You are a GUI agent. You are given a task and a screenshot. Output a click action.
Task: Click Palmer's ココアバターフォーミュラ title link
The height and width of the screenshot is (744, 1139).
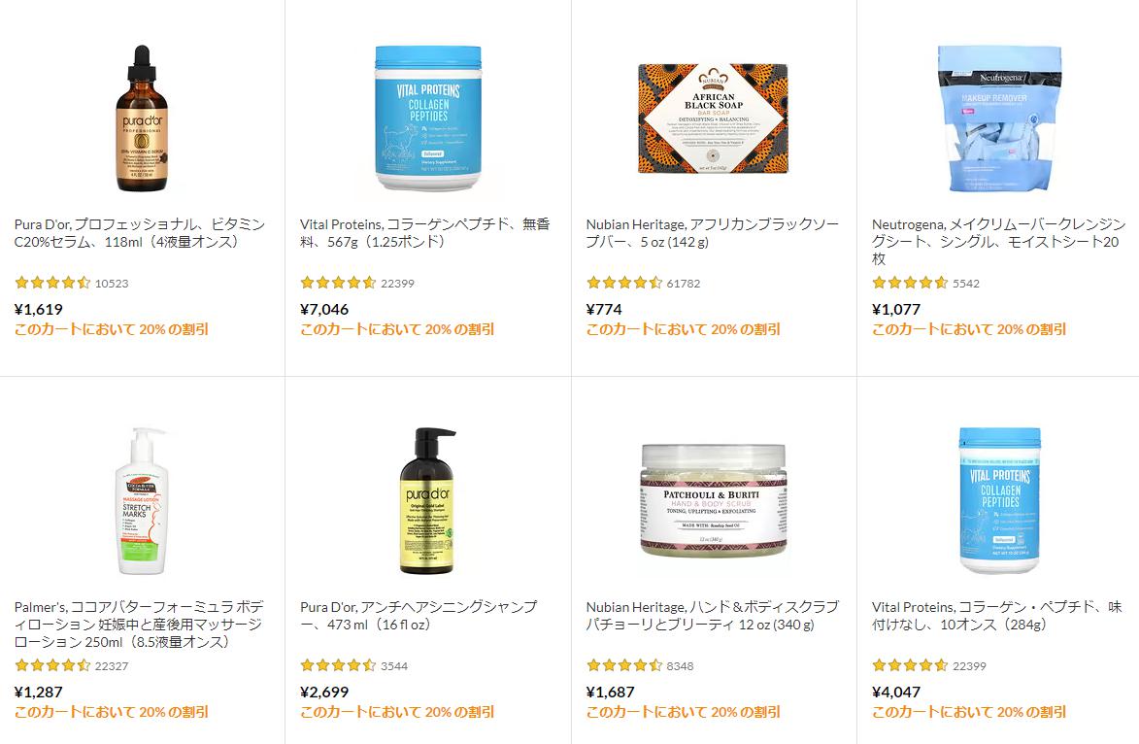click(x=139, y=625)
